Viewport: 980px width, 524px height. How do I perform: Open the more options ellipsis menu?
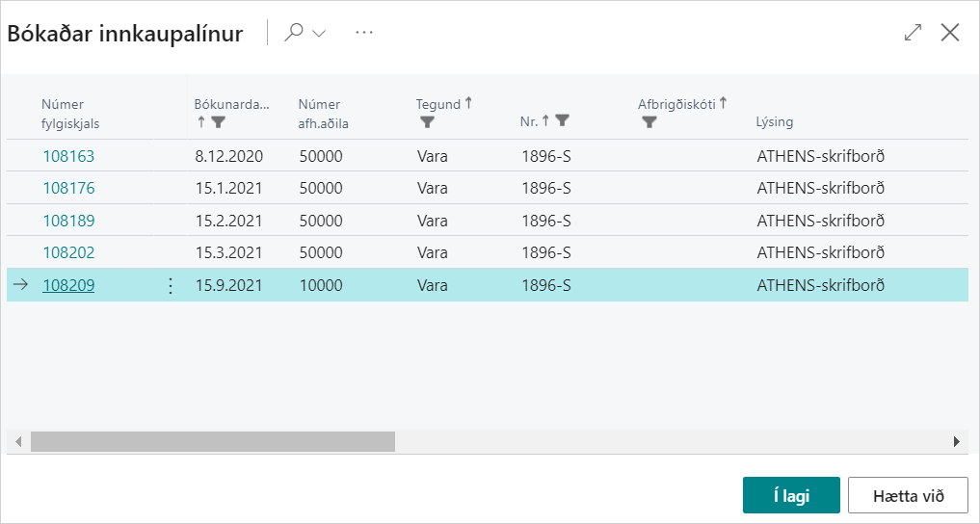tap(363, 33)
